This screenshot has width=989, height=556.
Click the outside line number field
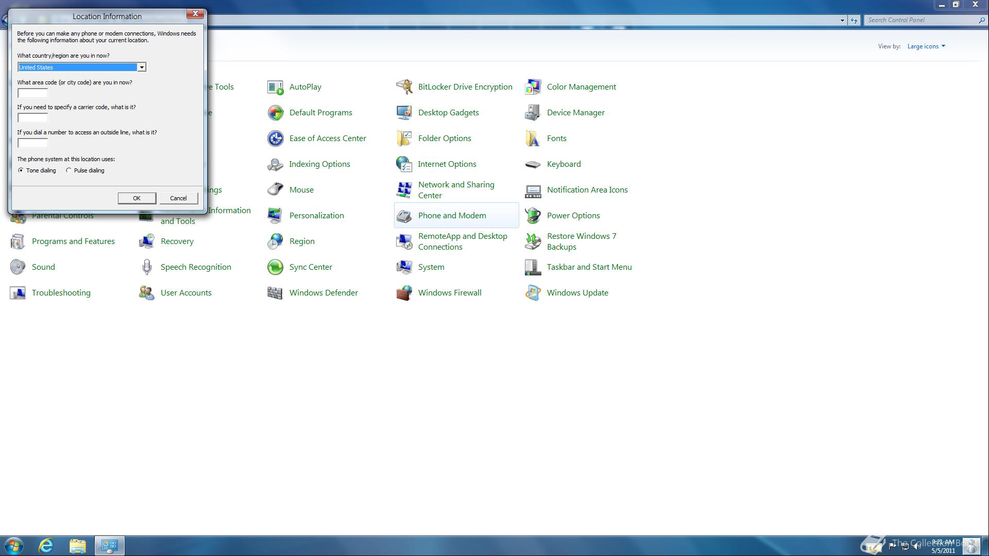point(32,143)
